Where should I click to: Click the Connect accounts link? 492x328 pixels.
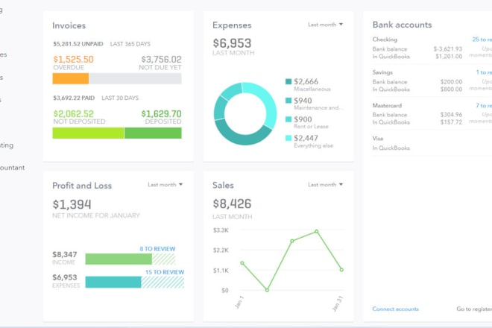coord(395,309)
